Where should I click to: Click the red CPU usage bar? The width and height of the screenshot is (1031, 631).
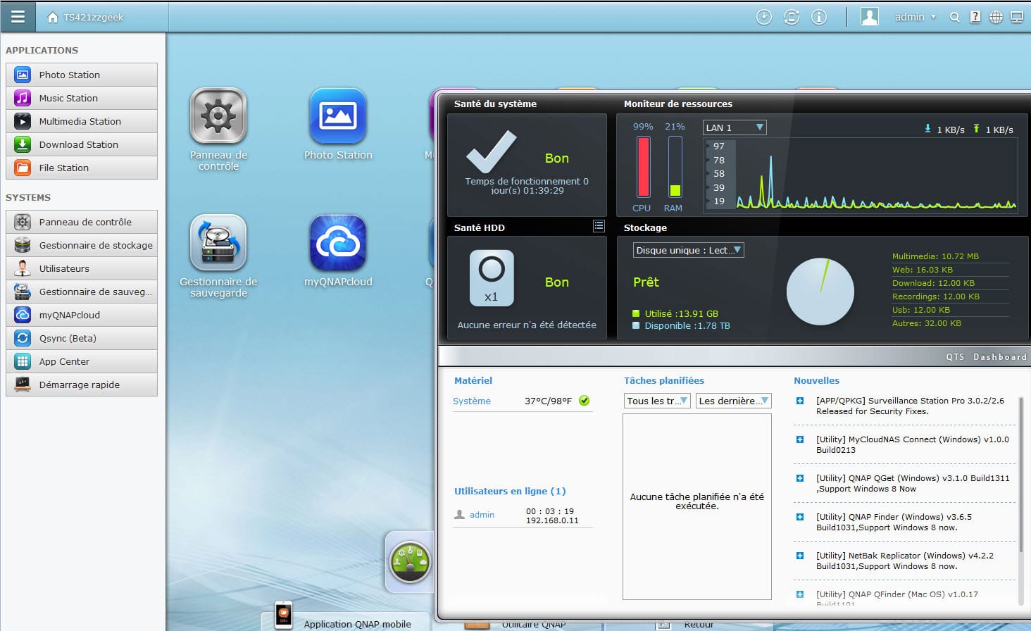coord(644,167)
